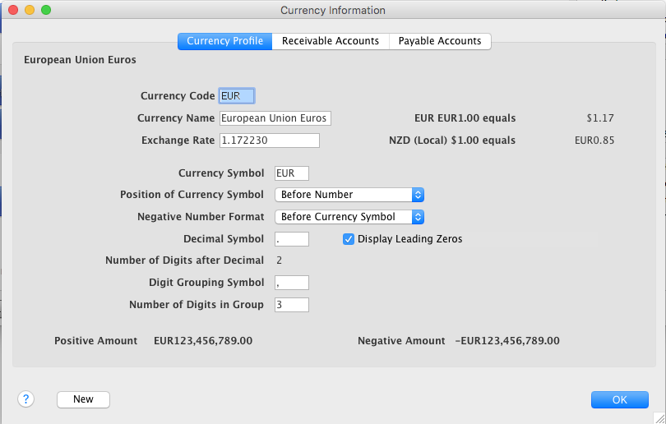This screenshot has width=666, height=424.
Task: Switch to Payable Accounts tab
Action: [x=440, y=41]
